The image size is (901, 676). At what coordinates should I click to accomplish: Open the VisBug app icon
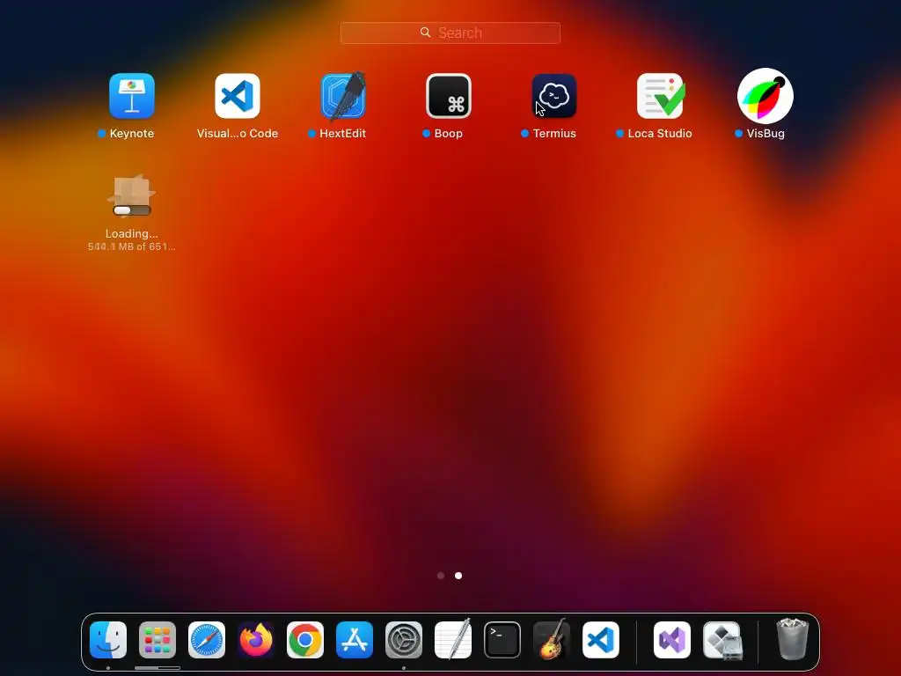[x=765, y=96]
